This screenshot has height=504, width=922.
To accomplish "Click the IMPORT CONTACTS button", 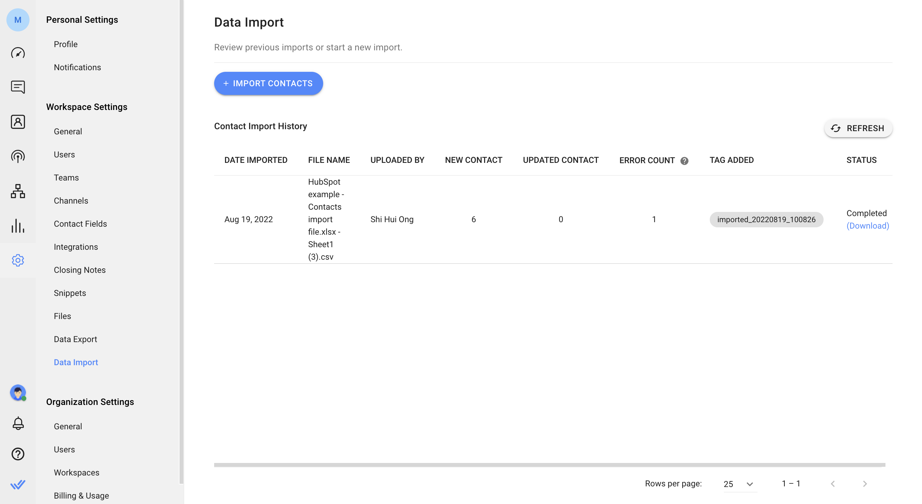I will [268, 83].
